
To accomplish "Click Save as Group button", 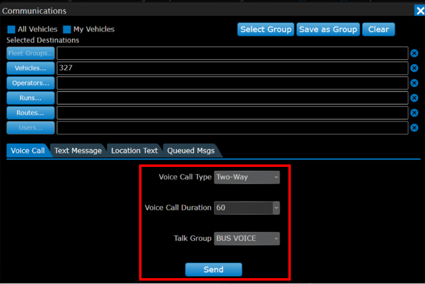I will point(328,29).
